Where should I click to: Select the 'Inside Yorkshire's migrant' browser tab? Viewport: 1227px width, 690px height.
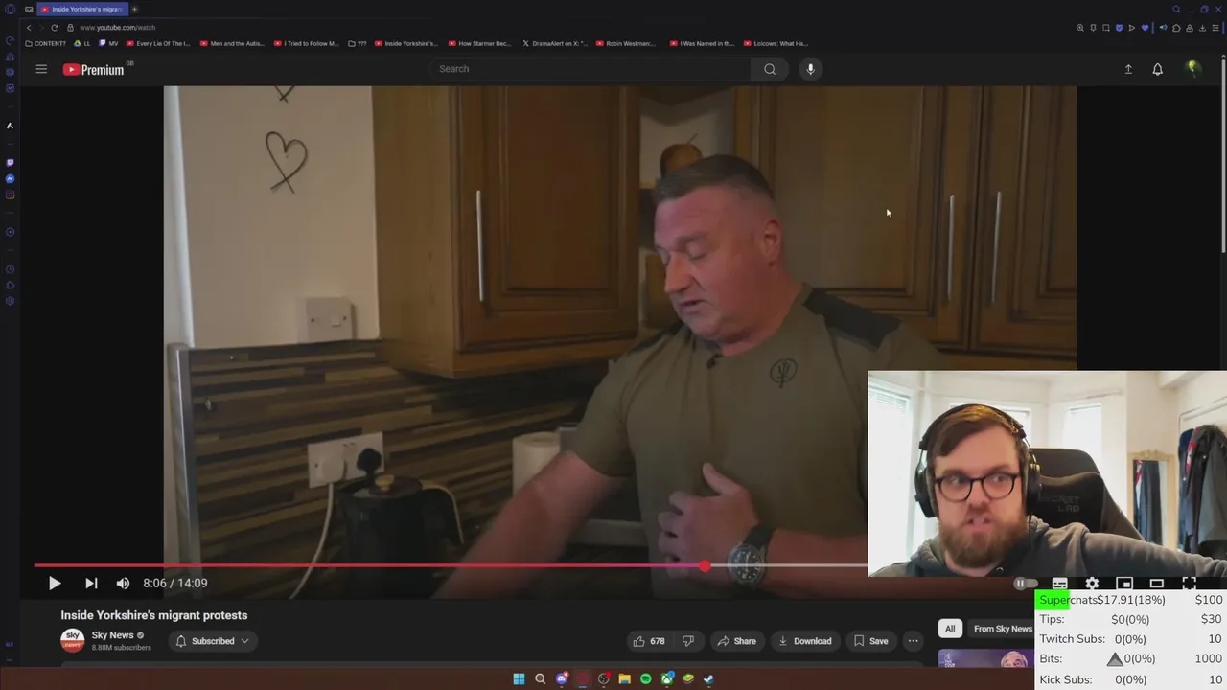click(x=81, y=9)
